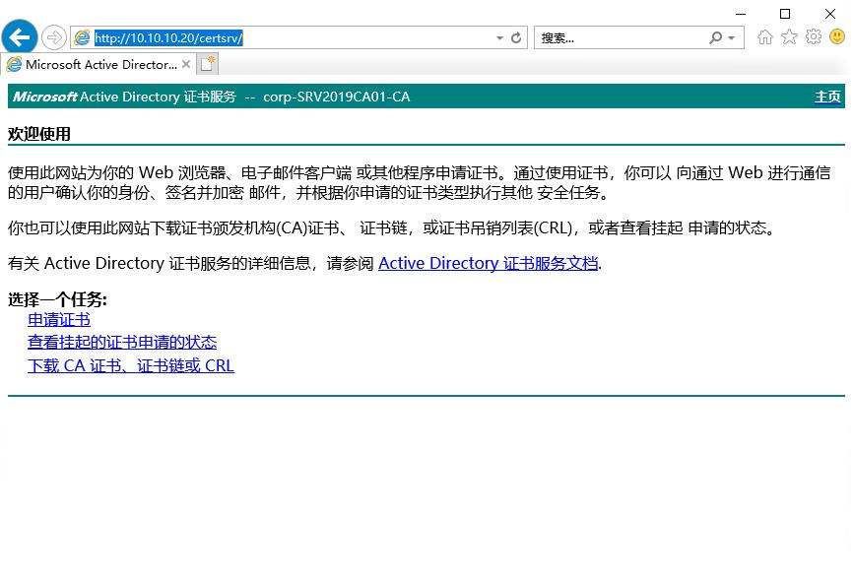The image size is (853, 582).
Task: Open the 申请证书 link
Action: [x=58, y=319]
